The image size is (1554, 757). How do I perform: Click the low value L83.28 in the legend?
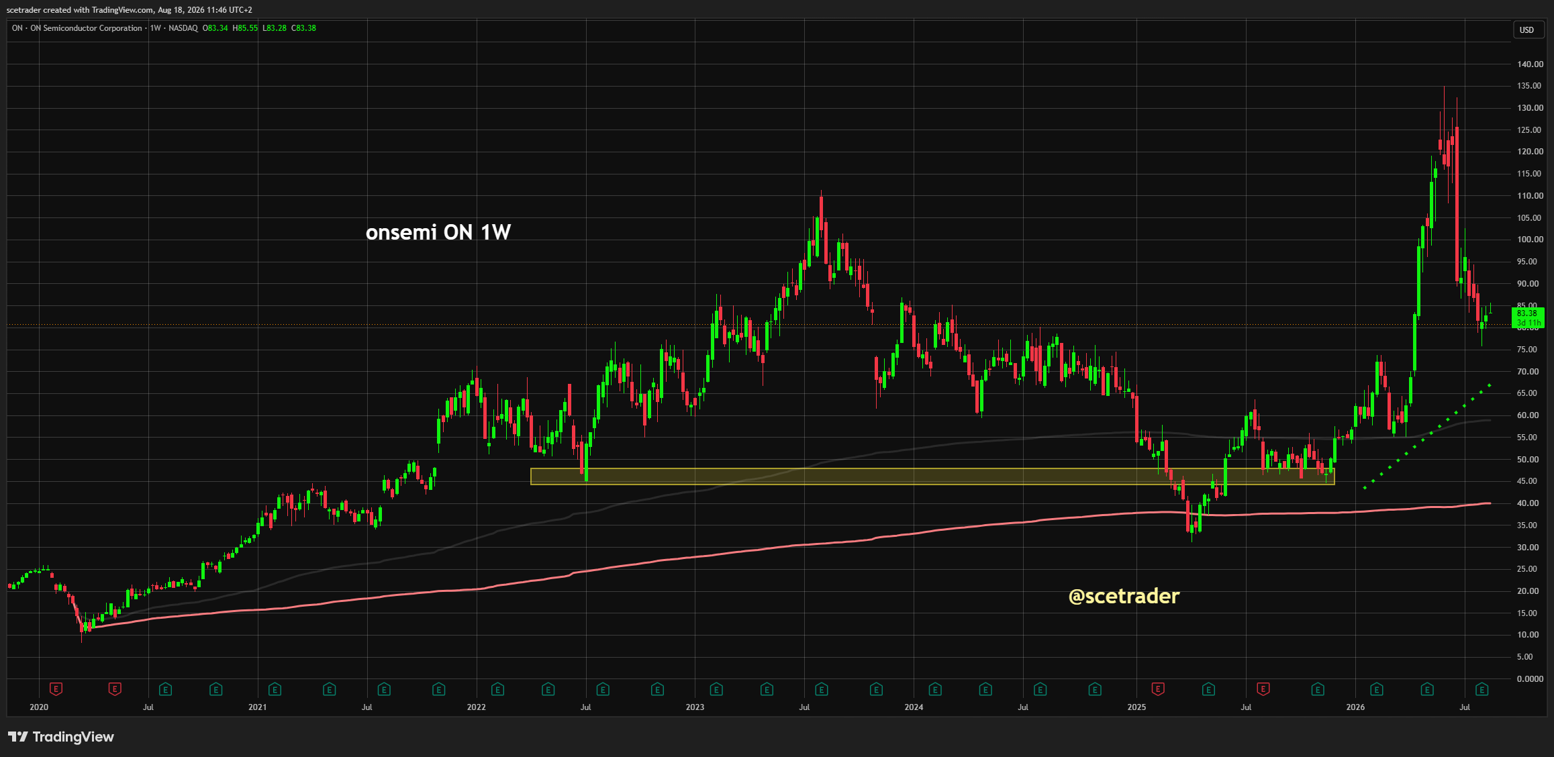tap(274, 28)
